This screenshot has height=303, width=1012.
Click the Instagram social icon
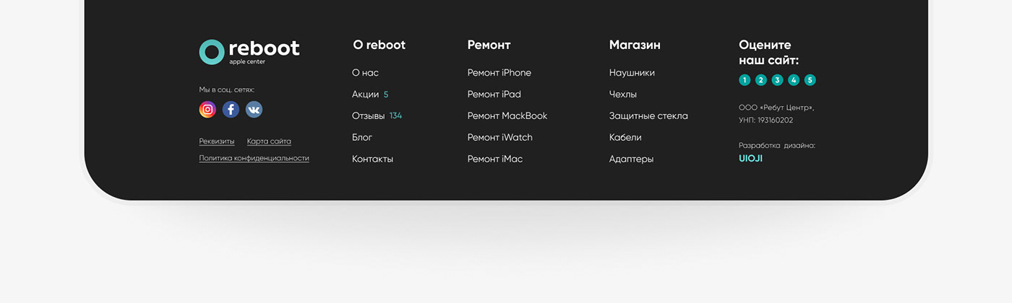coord(207,110)
